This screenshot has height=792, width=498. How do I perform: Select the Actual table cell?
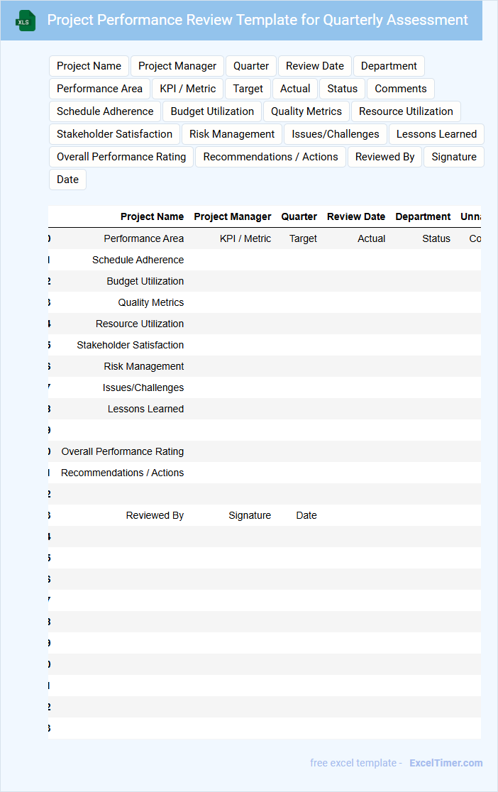(371, 238)
